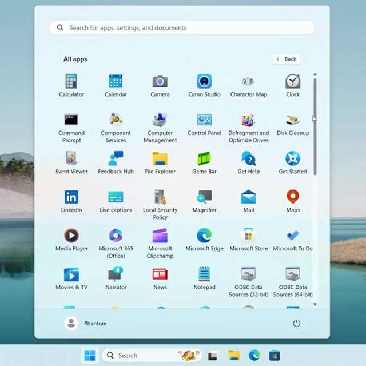Open Local Security Policy
Screen dimensions: 366x366
[160, 205]
